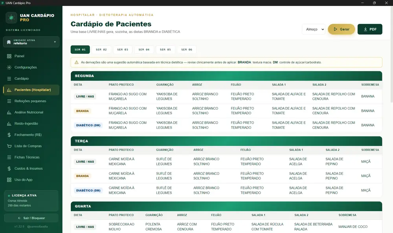This screenshot has height=233, width=393.
Task: Open Refeições pequenas page
Action: 31,101
